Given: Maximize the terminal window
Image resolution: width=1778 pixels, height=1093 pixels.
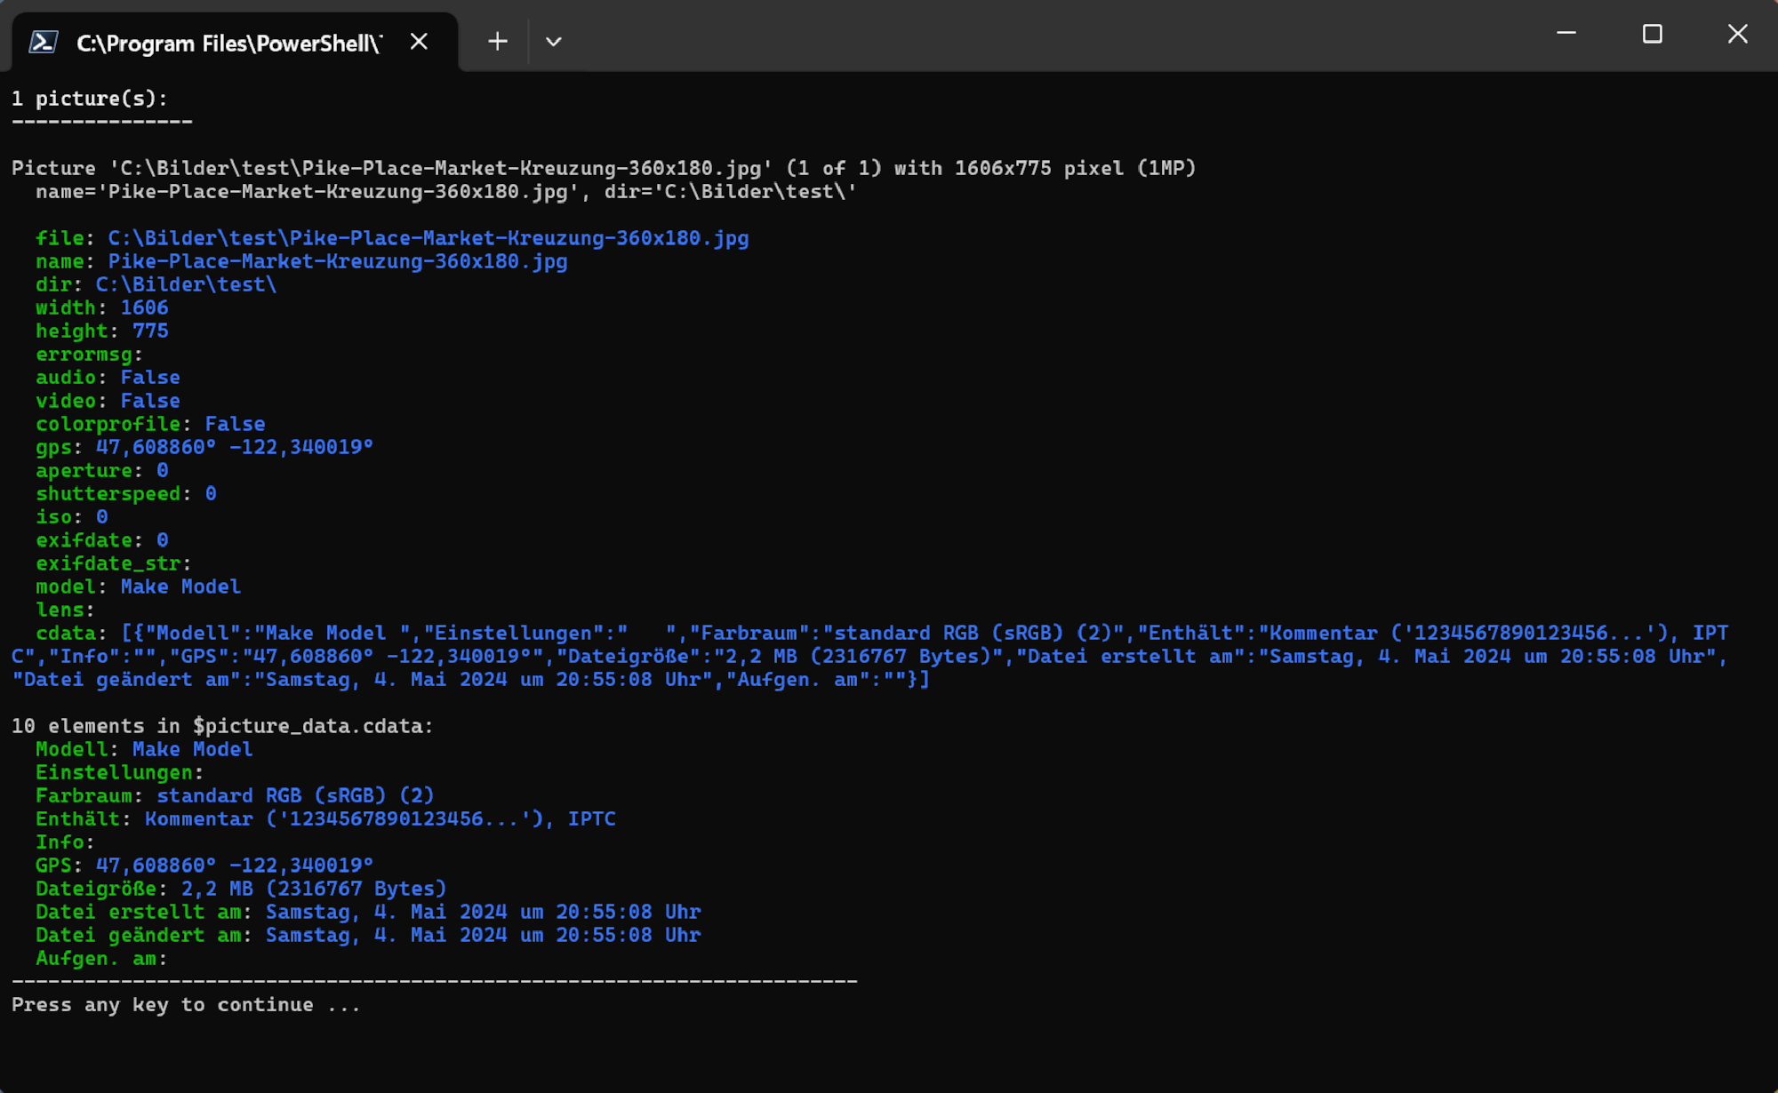Looking at the screenshot, I should (x=1652, y=34).
